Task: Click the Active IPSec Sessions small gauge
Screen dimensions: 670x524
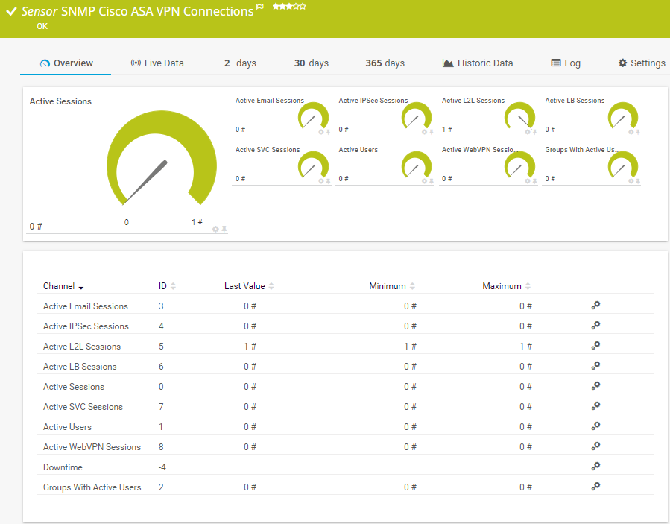Action: (x=416, y=116)
